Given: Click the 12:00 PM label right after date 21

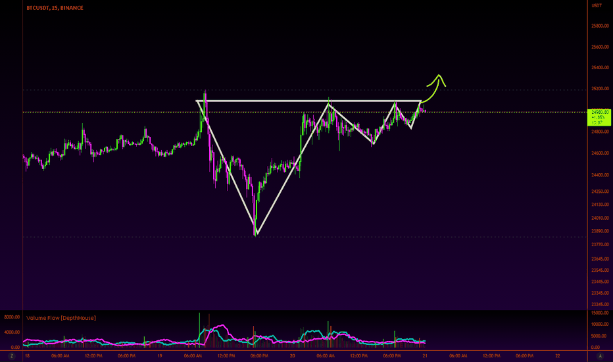Looking at the screenshot, I should [x=491, y=355].
